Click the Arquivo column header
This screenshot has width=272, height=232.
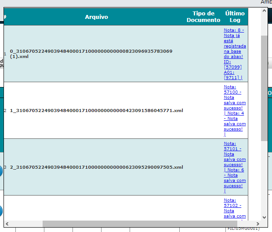click(x=96, y=17)
